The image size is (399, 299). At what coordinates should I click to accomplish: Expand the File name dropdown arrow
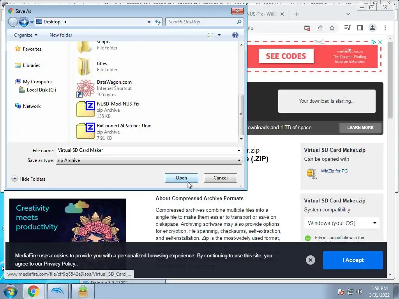pyautogui.click(x=239, y=151)
